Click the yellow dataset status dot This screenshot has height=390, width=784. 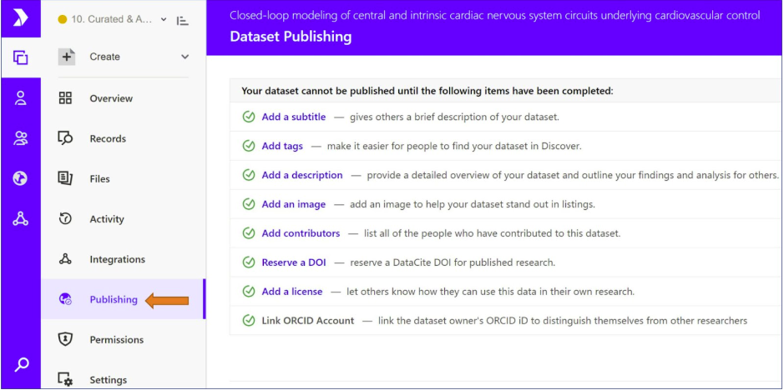[63, 20]
